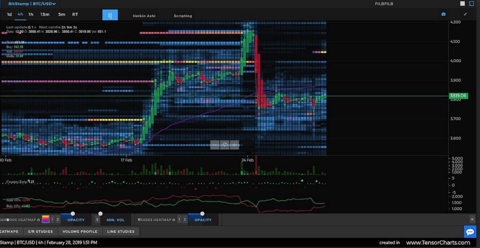Select Trades Heatmap mode 1

click(179, 220)
